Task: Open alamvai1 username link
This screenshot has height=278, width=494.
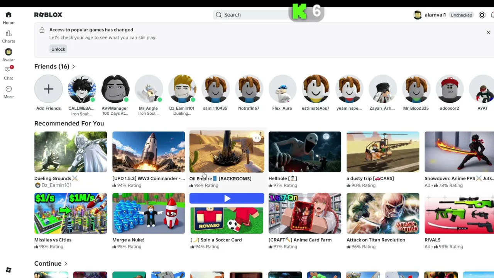Action: [435, 15]
